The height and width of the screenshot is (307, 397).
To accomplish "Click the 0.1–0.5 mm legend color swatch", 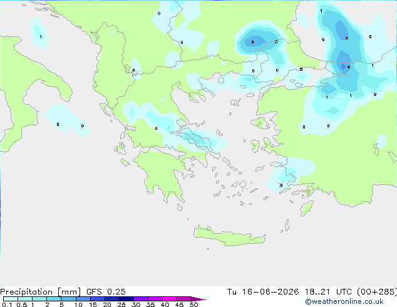I will coord(11,299).
